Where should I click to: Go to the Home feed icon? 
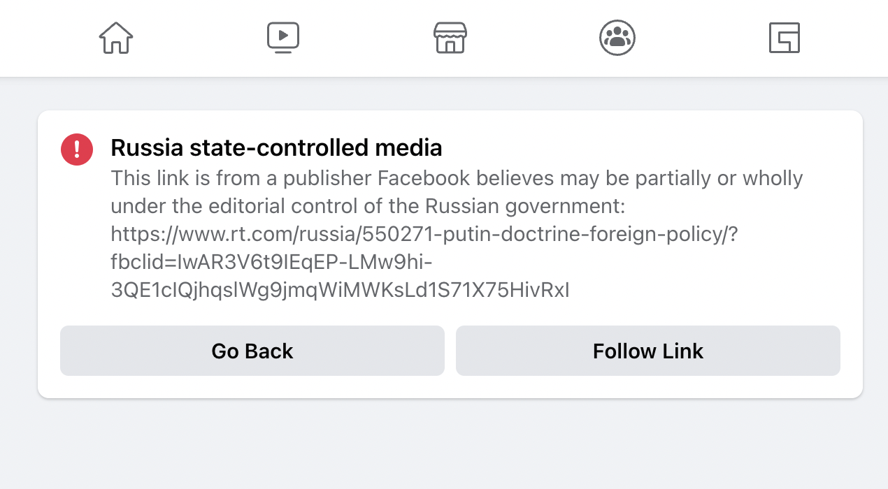coord(115,38)
